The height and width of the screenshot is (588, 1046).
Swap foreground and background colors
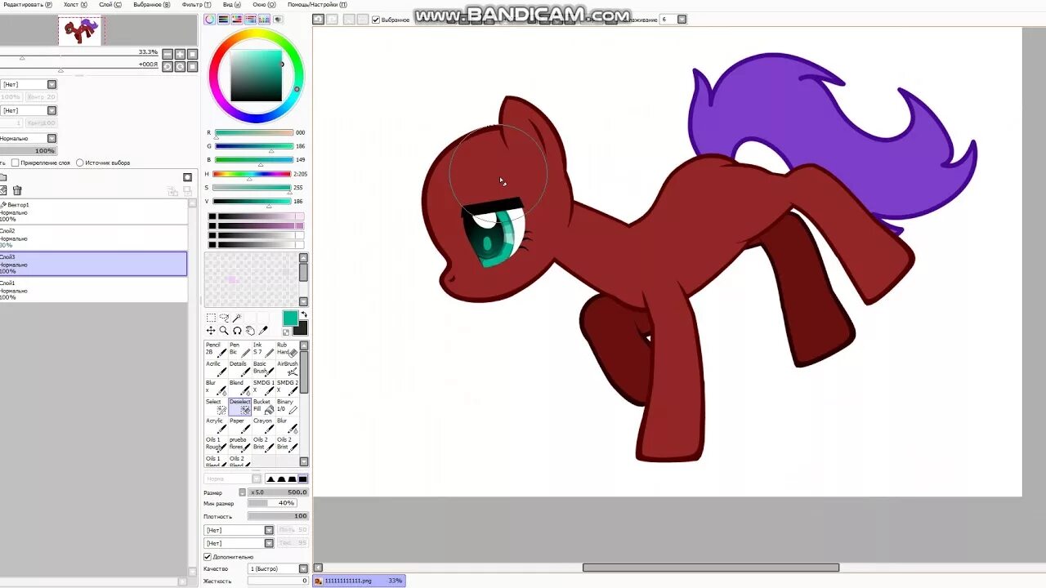(x=304, y=314)
